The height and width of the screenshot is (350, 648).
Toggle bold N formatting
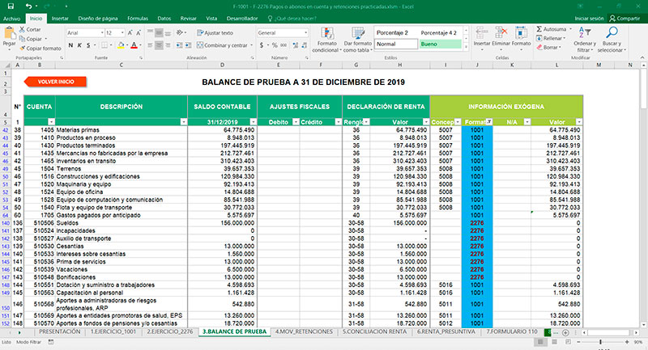pos(70,45)
